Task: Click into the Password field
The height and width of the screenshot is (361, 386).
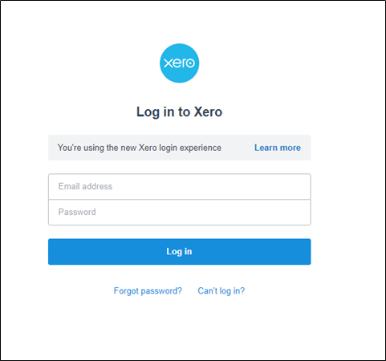Action: coord(180,213)
